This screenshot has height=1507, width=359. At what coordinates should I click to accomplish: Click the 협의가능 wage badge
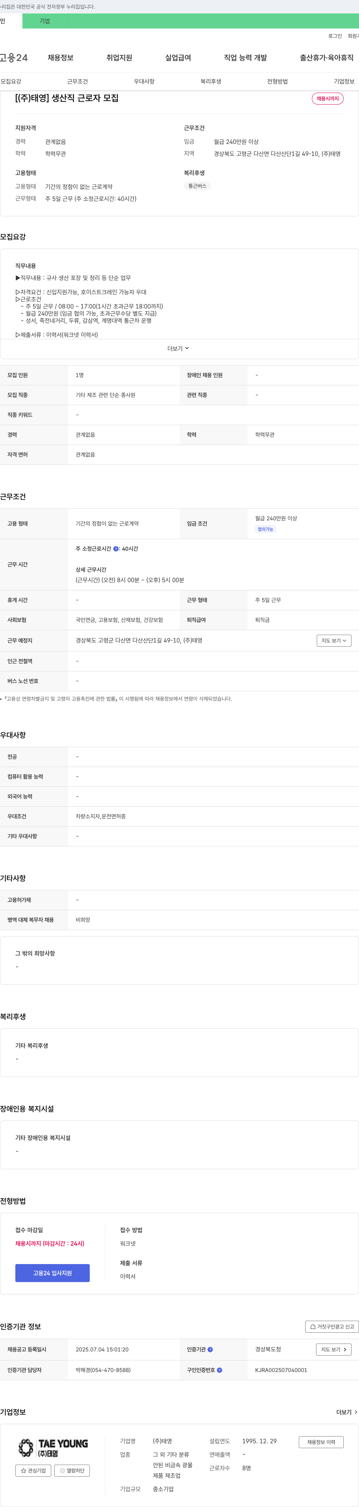coord(265,529)
